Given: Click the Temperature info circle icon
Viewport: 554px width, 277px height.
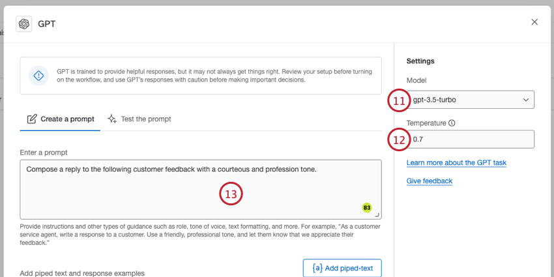Looking at the screenshot, I should pyautogui.click(x=452, y=123).
